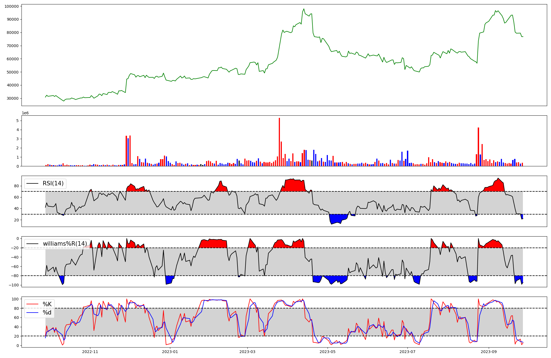
Task: Select the 2023-07 date axis label
Action: point(407,352)
